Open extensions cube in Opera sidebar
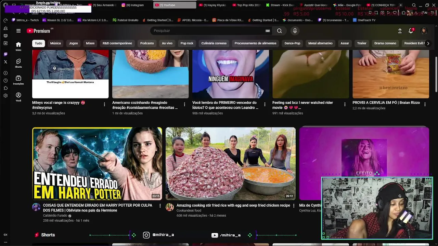 pos(5,88)
